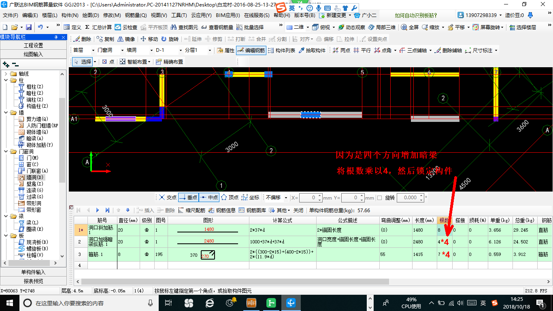Screen dimensions: 553x311
Task: Click 精确布置 precise placement tool
Action: point(169,62)
